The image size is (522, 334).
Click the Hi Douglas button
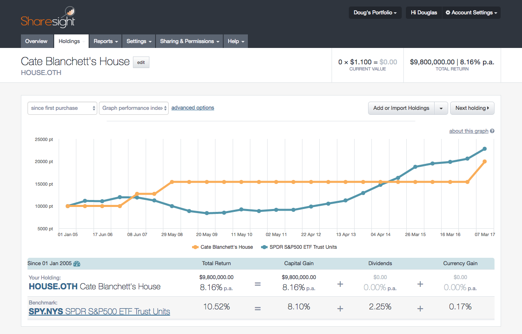pos(424,13)
